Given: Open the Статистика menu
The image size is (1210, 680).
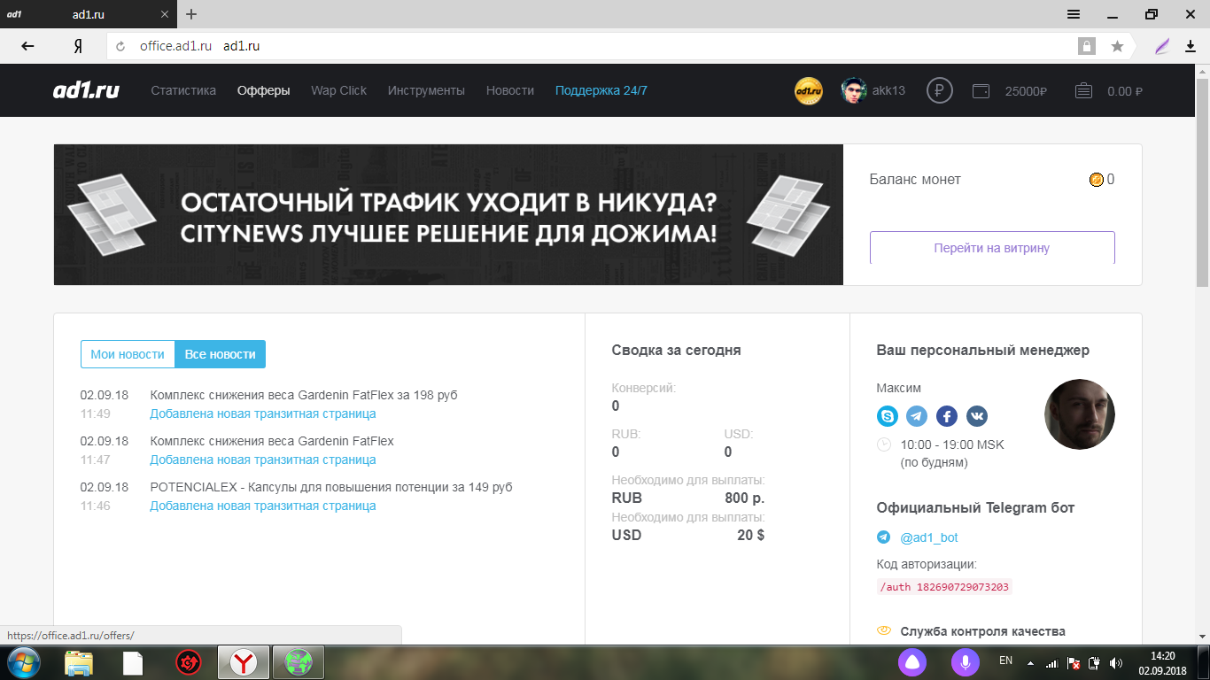Looking at the screenshot, I should (x=183, y=90).
